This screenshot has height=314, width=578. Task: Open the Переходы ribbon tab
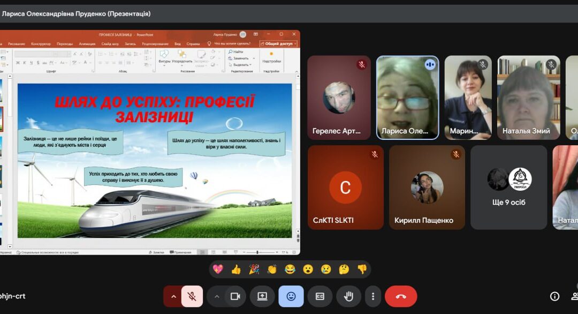tap(65, 44)
